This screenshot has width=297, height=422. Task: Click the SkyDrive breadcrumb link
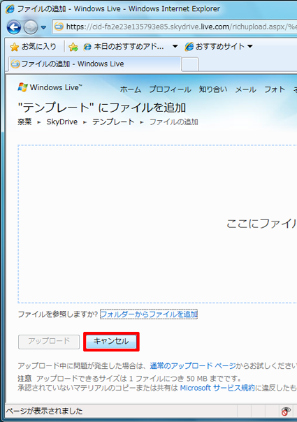pos(62,122)
